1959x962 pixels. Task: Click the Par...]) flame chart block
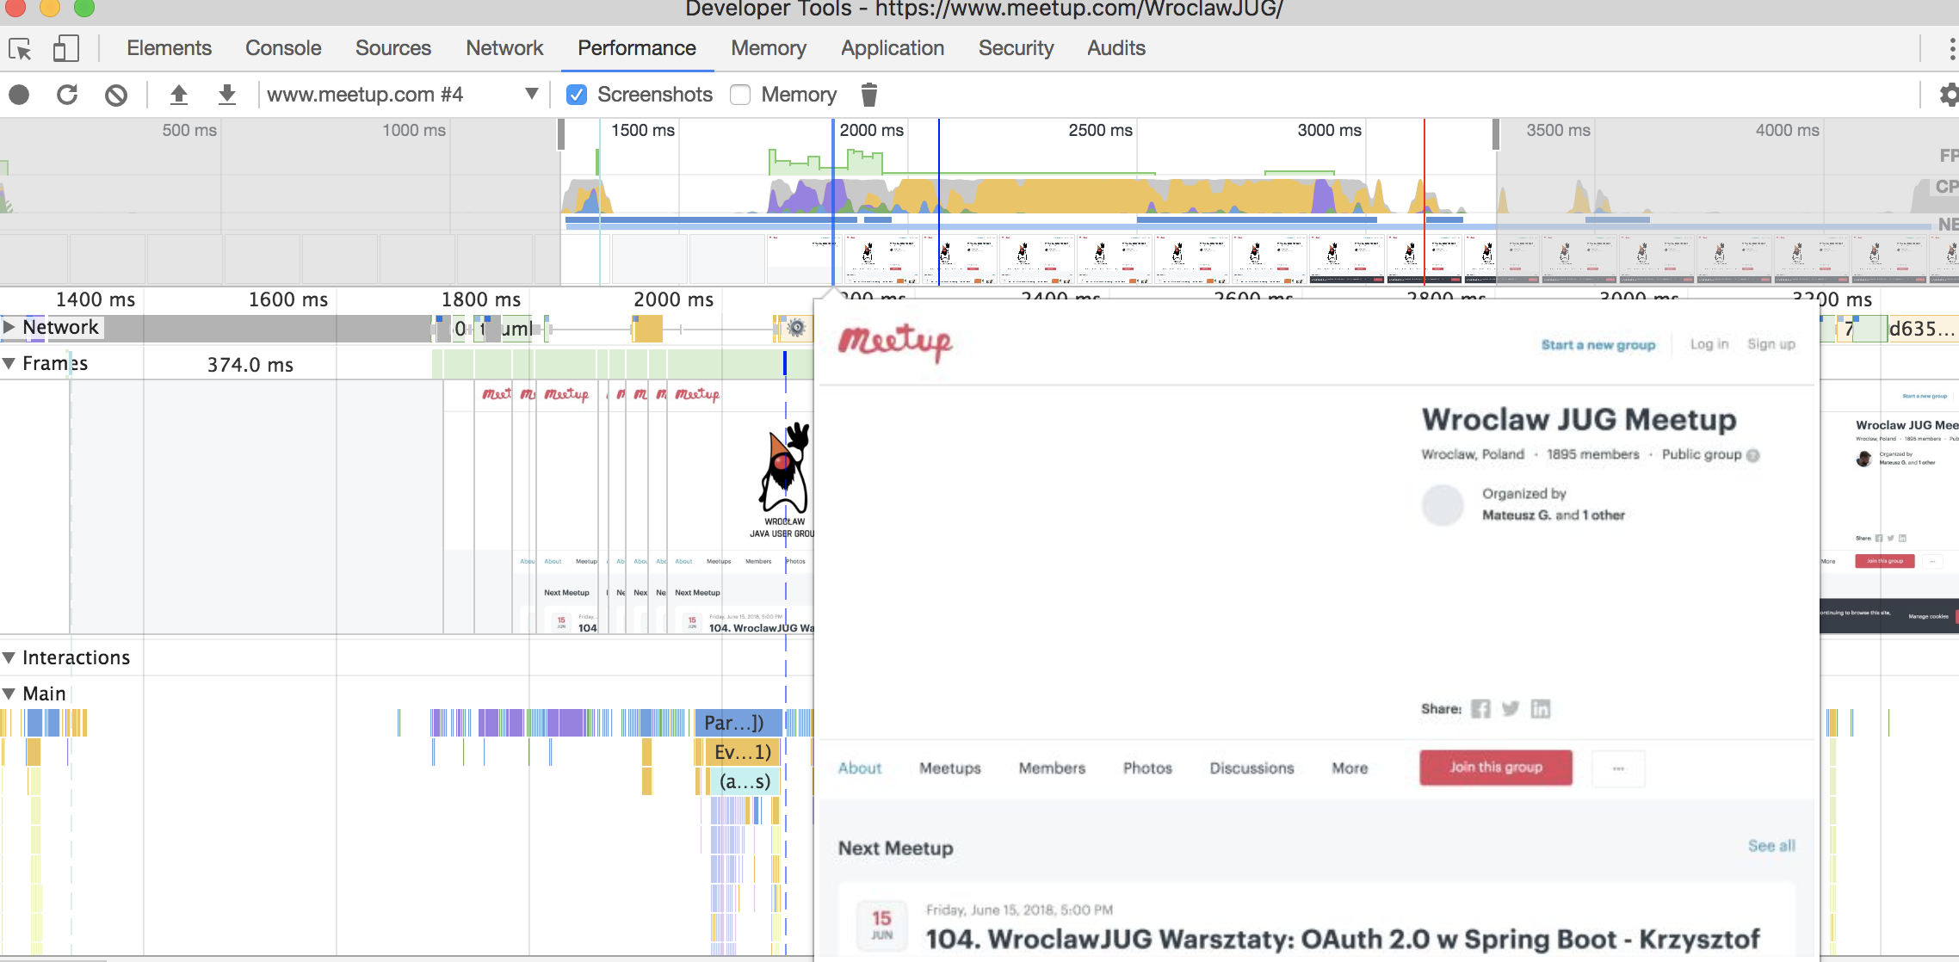(738, 723)
